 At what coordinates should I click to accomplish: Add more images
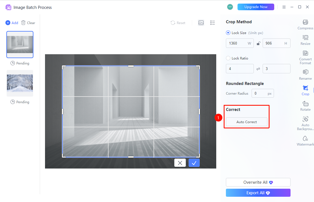coord(12,23)
